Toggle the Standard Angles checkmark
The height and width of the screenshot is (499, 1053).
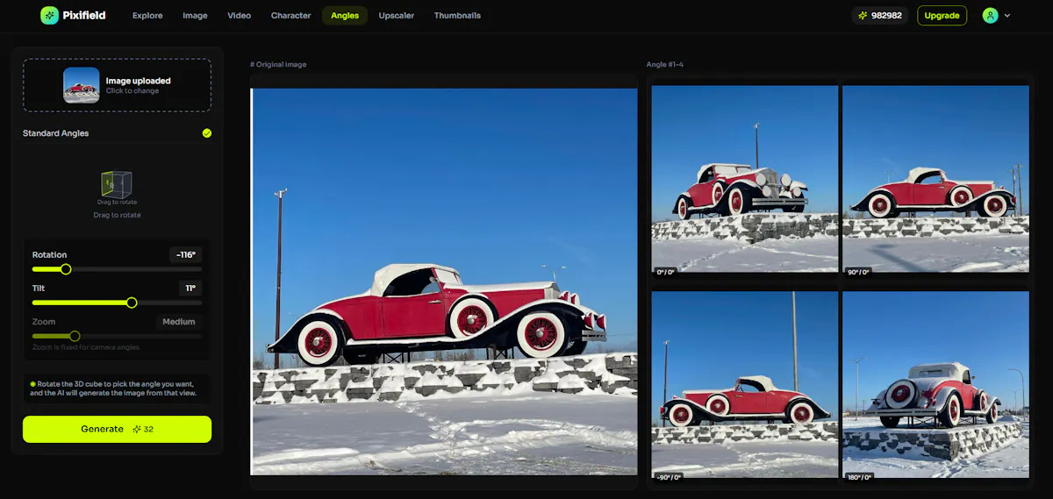pos(207,133)
